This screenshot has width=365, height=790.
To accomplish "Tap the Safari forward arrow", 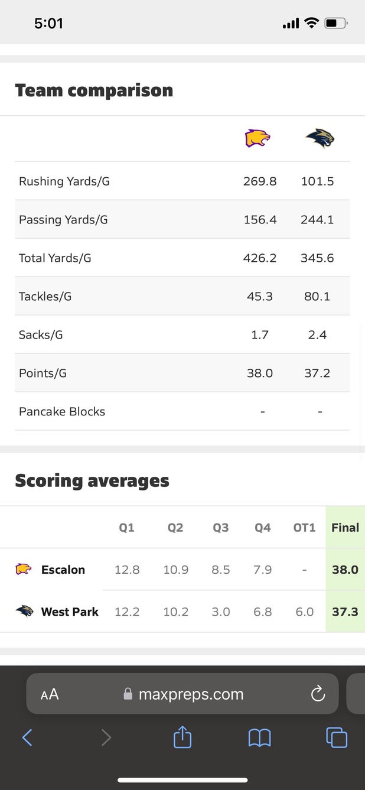I will pyautogui.click(x=106, y=737).
